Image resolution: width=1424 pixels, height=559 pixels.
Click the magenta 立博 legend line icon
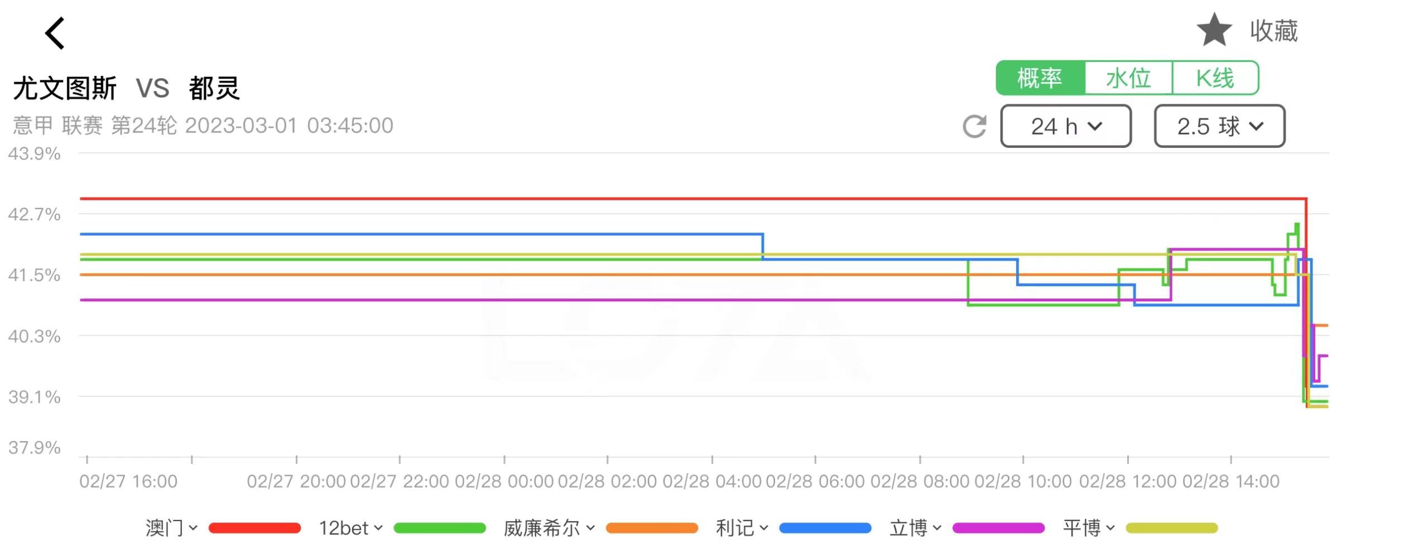pyautogui.click(x=999, y=527)
